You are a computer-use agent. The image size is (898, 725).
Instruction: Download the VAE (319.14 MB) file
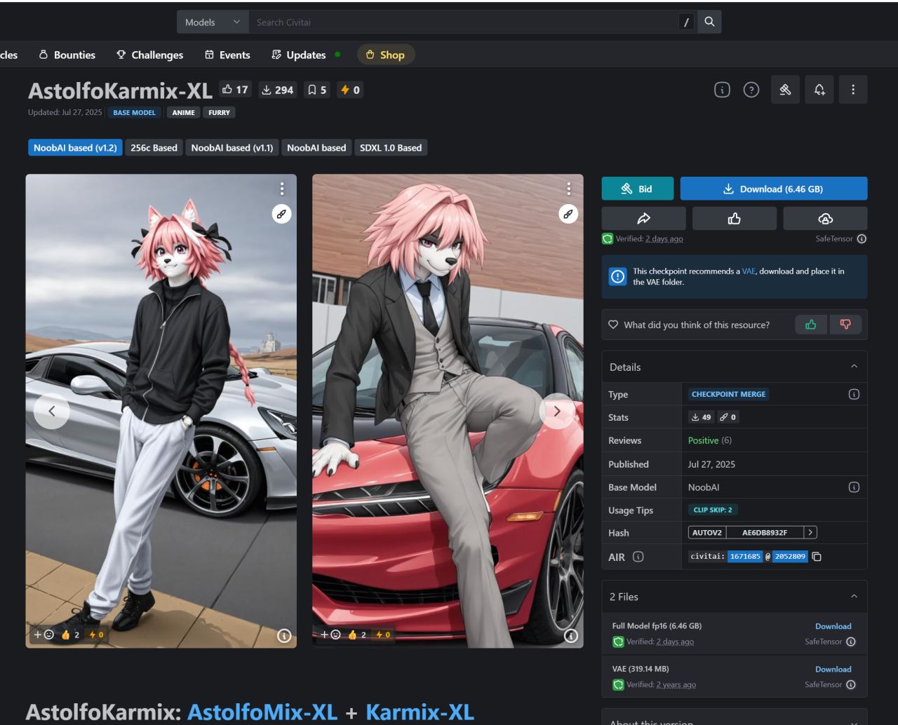coord(833,670)
